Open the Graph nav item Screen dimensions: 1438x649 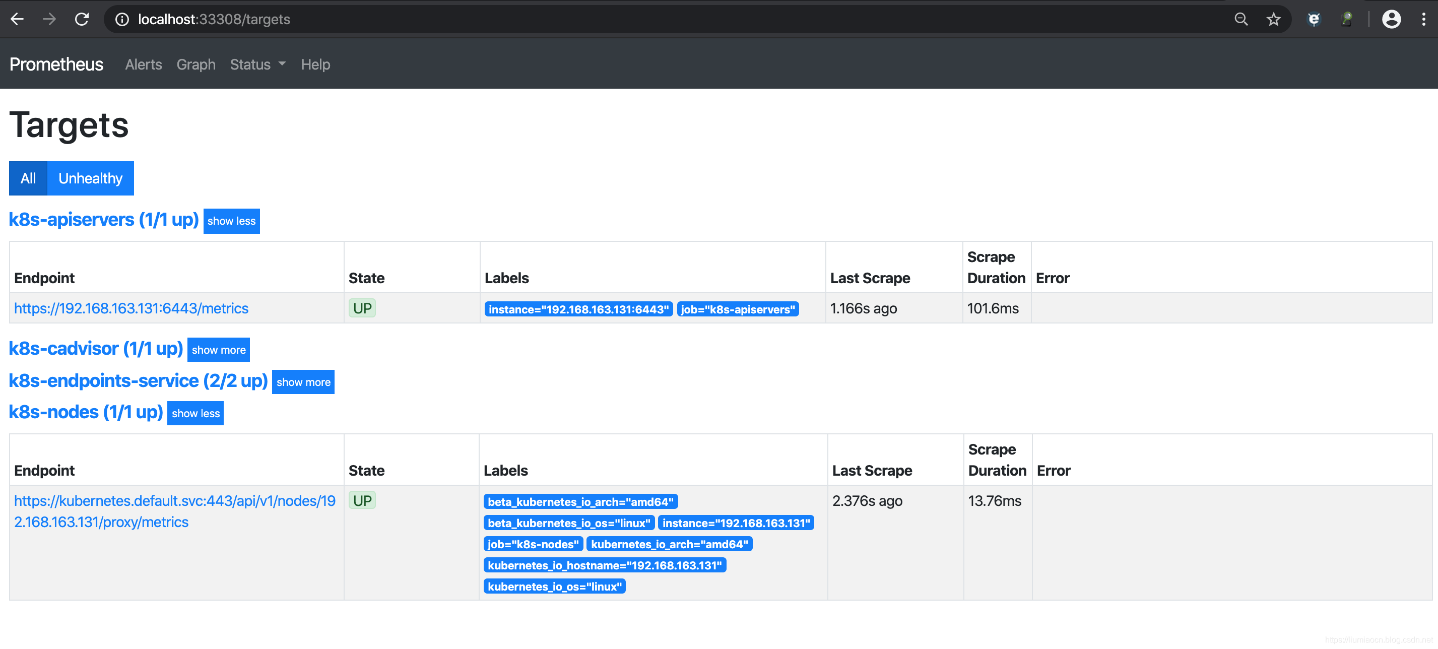click(x=196, y=64)
